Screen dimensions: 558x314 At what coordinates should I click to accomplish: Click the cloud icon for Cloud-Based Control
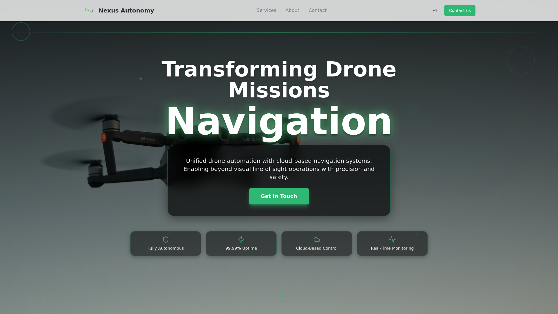317,240
